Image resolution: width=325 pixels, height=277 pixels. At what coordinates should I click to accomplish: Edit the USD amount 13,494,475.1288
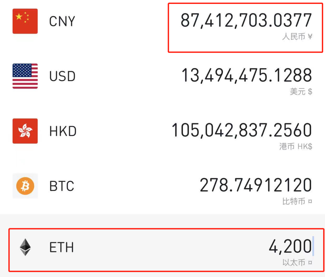[246, 75]
